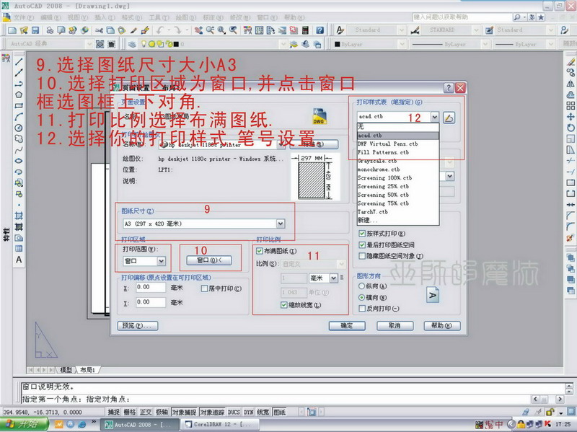The image size is (577, 432).
Task: Click the help search box in title area
Action: click(462, 17)
